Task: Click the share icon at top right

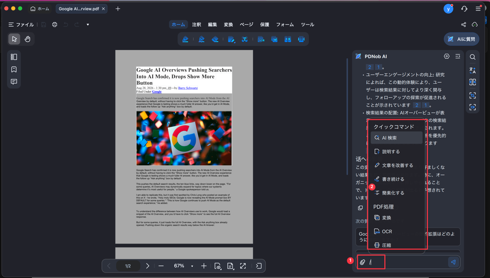Action: 464,24
